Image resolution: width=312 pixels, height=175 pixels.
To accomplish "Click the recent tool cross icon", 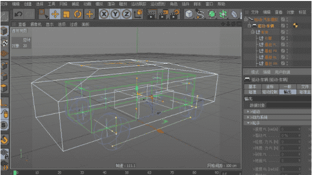I will click(x=89, y=14).
